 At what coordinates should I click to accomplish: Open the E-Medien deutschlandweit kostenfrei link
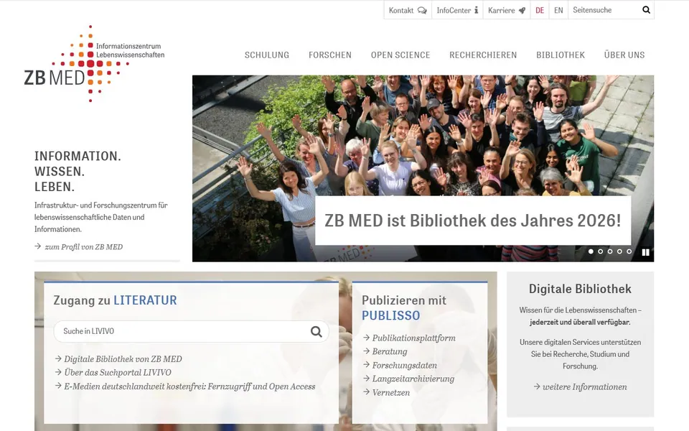click(x=185, y=386)
